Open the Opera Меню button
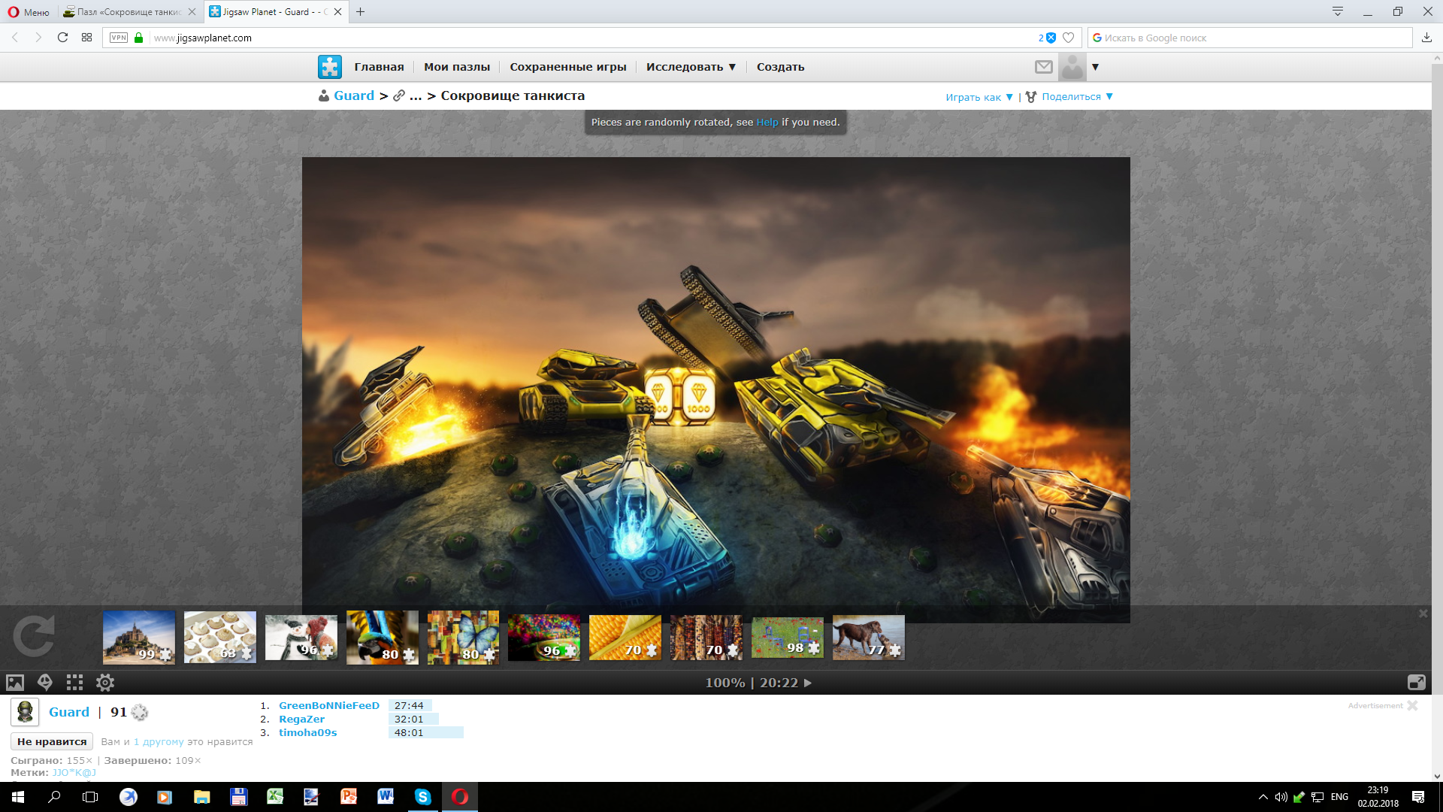Screen dimensions: 1443x812 click(29, 12)
